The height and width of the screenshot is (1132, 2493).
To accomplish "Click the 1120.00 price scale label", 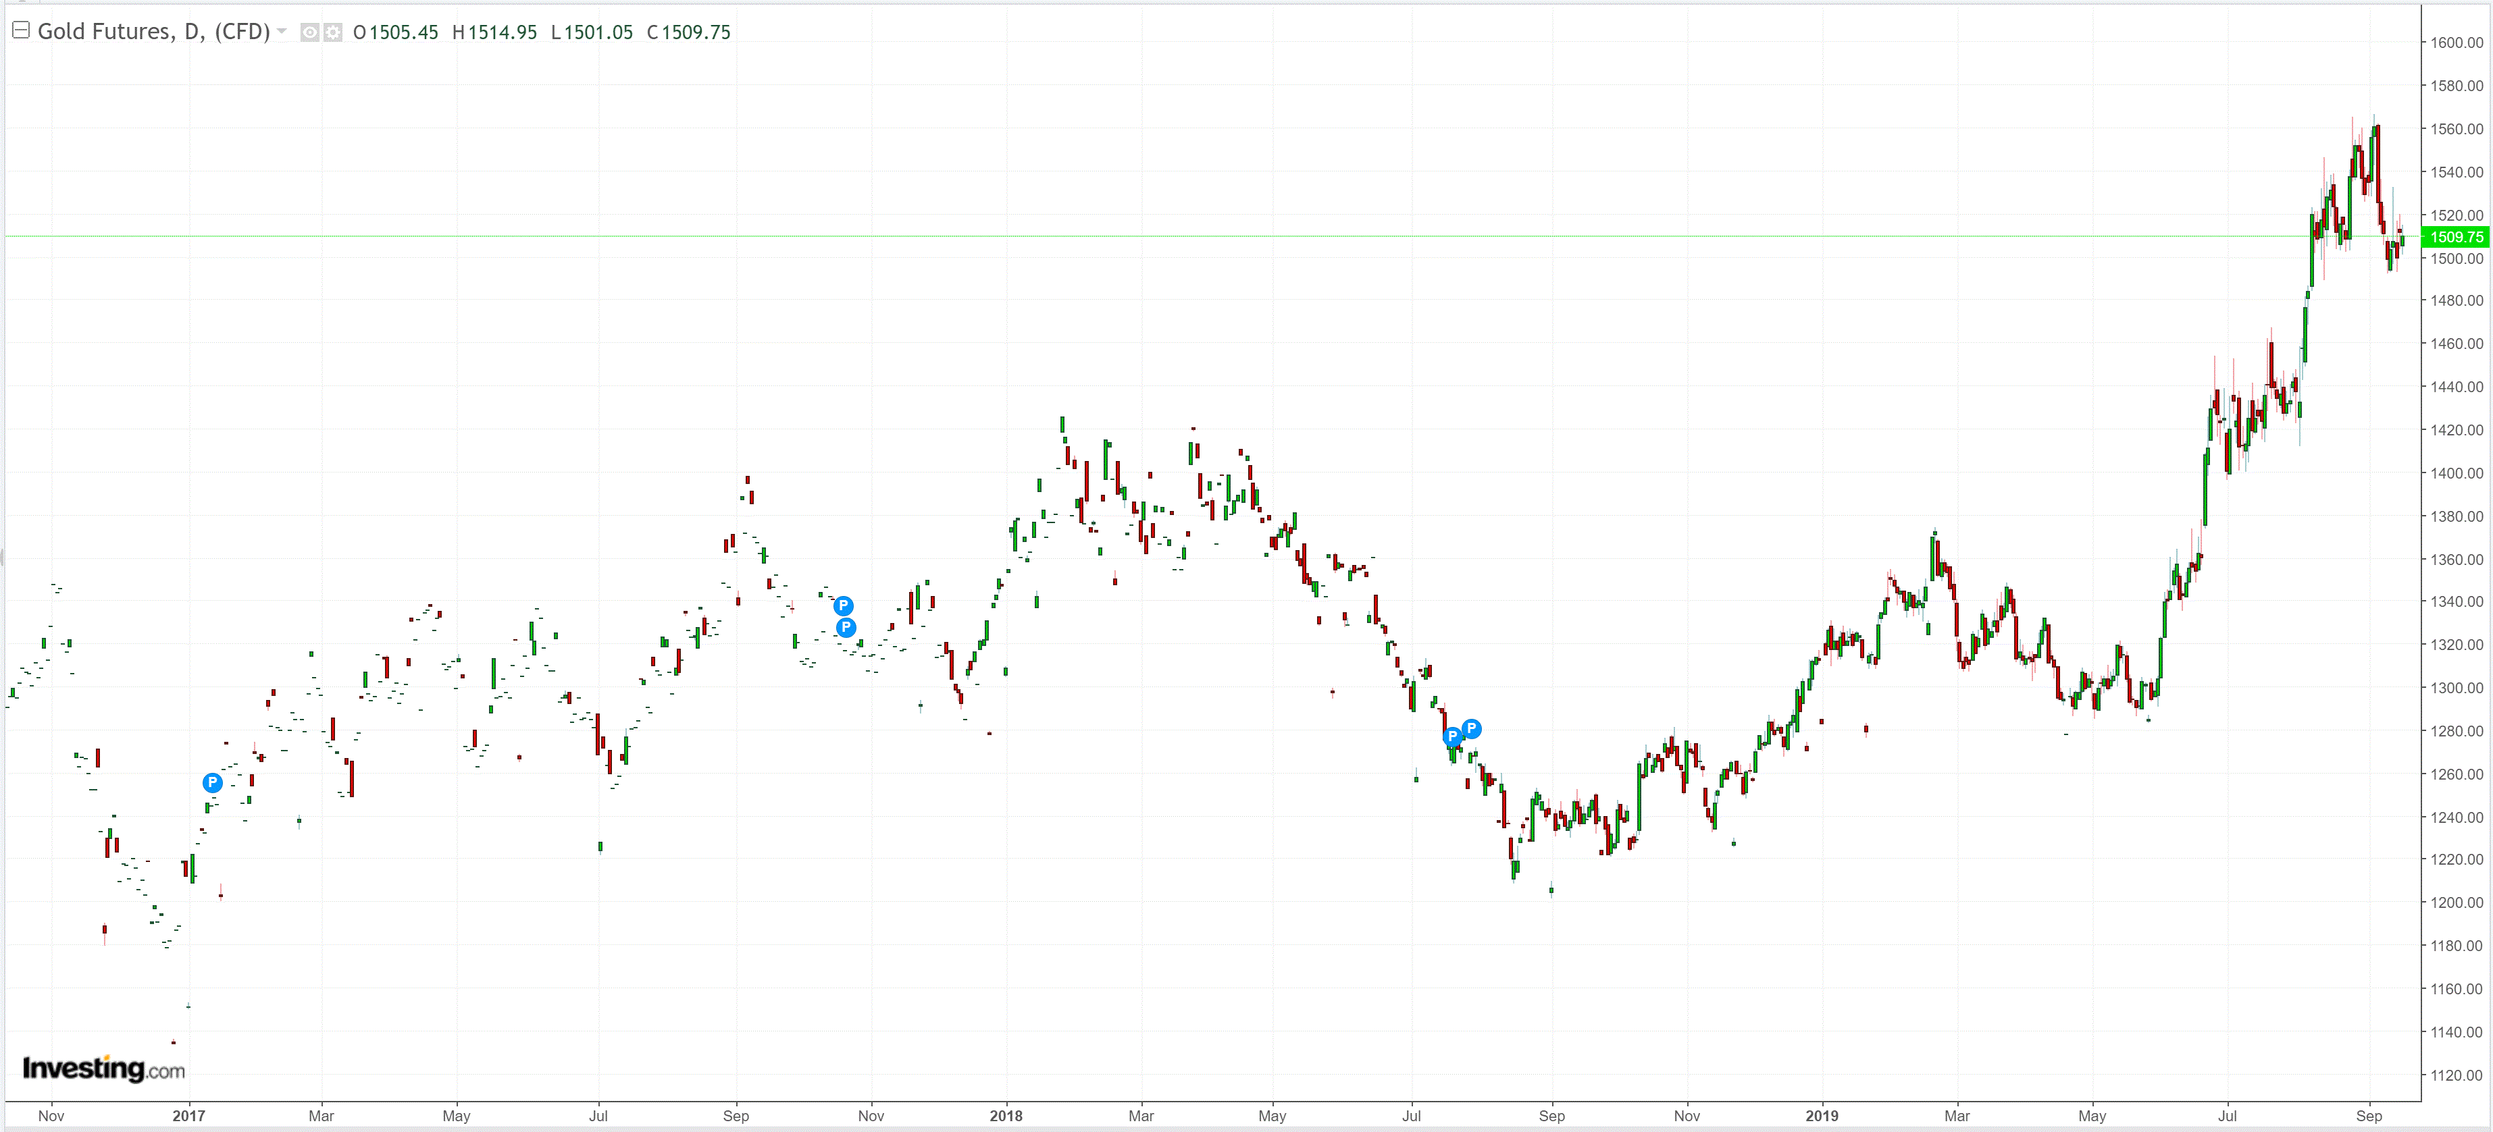I will coord(2457,1075).
